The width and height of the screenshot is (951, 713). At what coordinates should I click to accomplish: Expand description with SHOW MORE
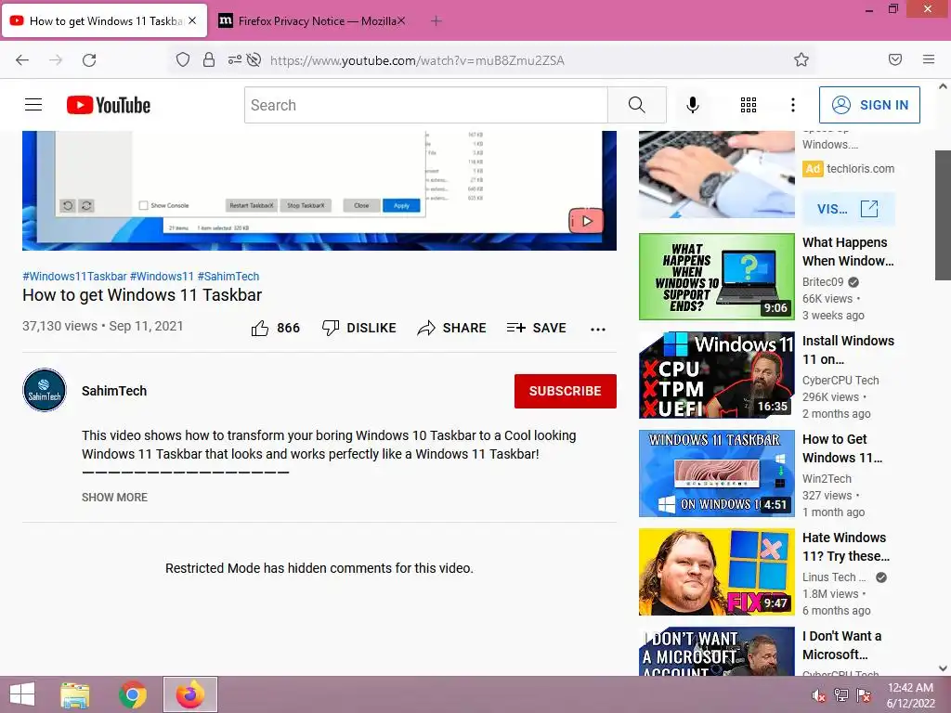tap(114, 498)
